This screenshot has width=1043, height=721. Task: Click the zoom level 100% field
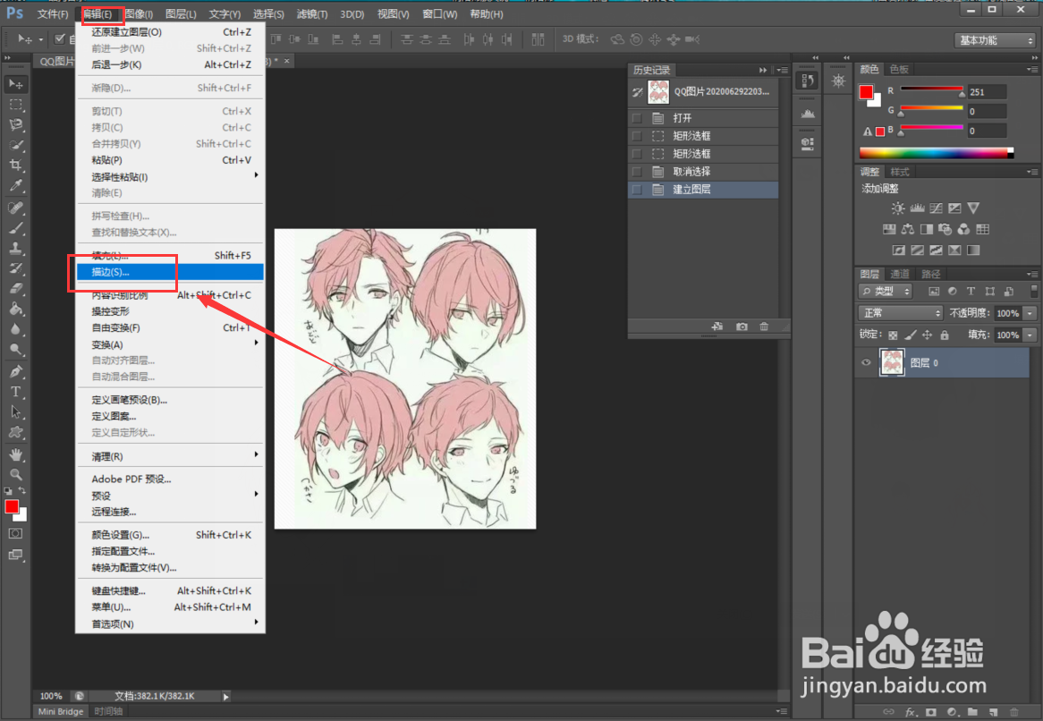pyautogui.click(x=51, y=696)
